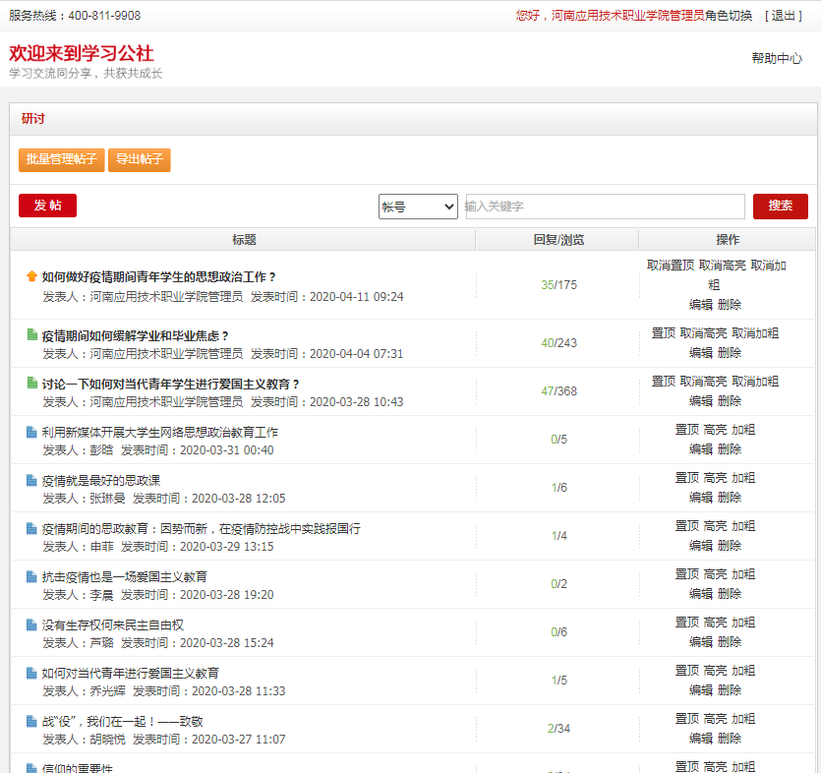The image size is (821, 773).
Task: Click green document icon beside 讨论一下如何对当代青年学生进行爱国主义教育
Action: coord(31,383)
